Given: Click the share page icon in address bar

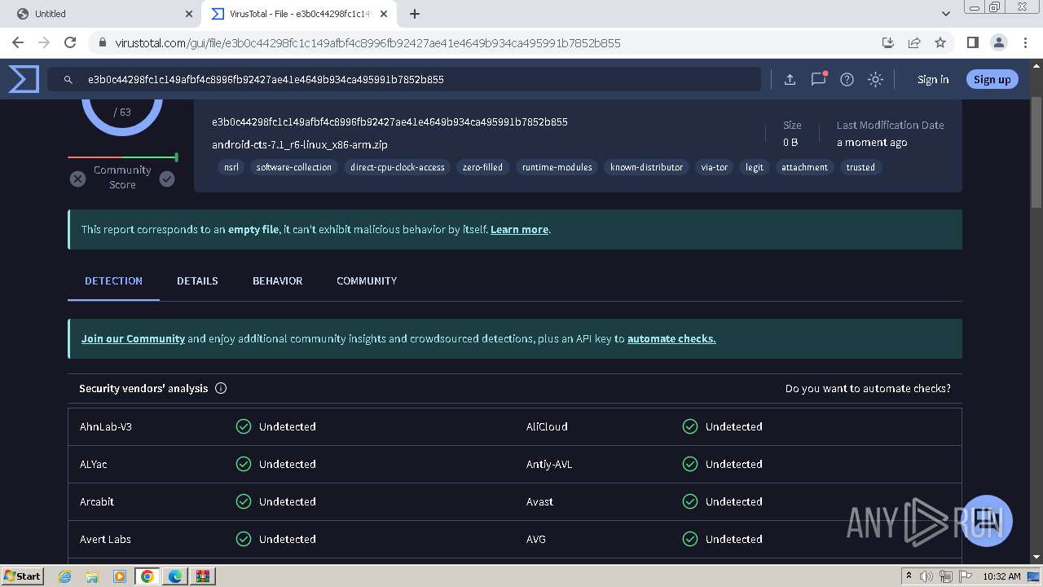Looking at the screenshot, I should click(914, 42).
